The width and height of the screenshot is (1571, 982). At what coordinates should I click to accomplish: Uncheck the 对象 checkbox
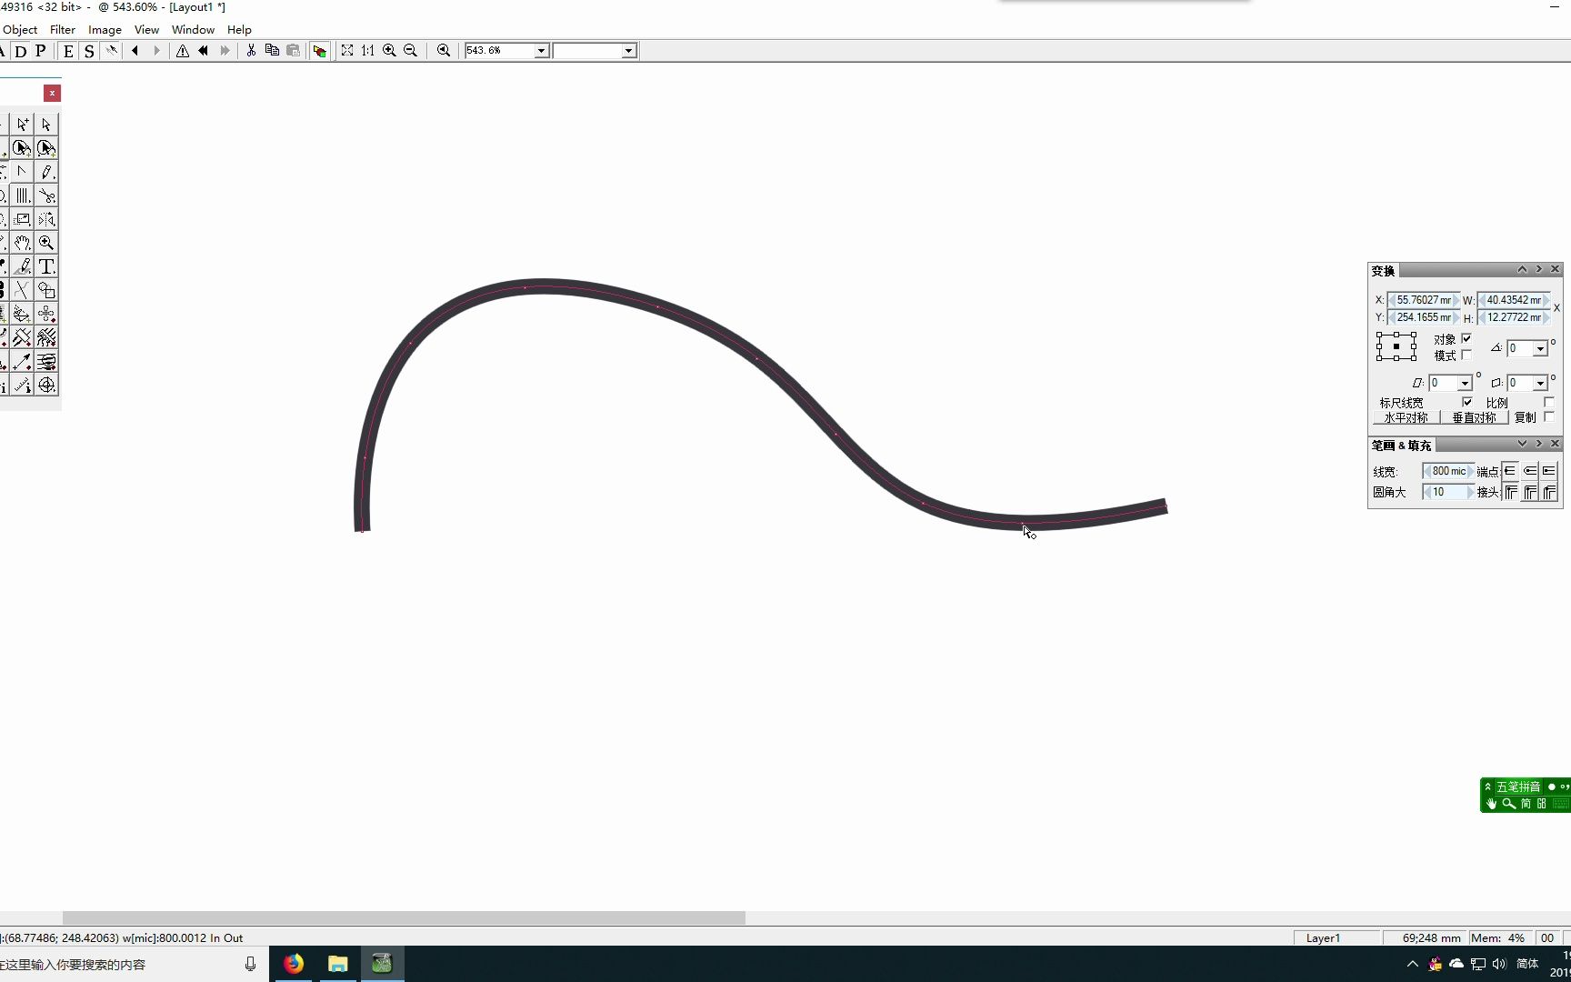coord(1466,338)
